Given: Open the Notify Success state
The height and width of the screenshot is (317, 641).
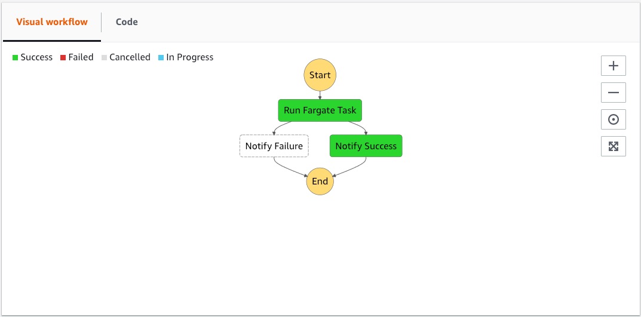Looking at the screenshot, I should (x=366, y=146).
